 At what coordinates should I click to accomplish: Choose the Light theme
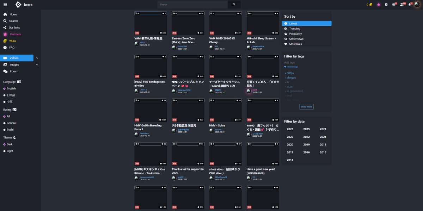(8, 151)
